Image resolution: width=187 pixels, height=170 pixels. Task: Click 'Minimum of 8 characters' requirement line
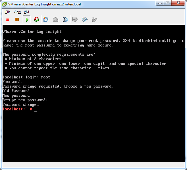click(x=33, y=59)
